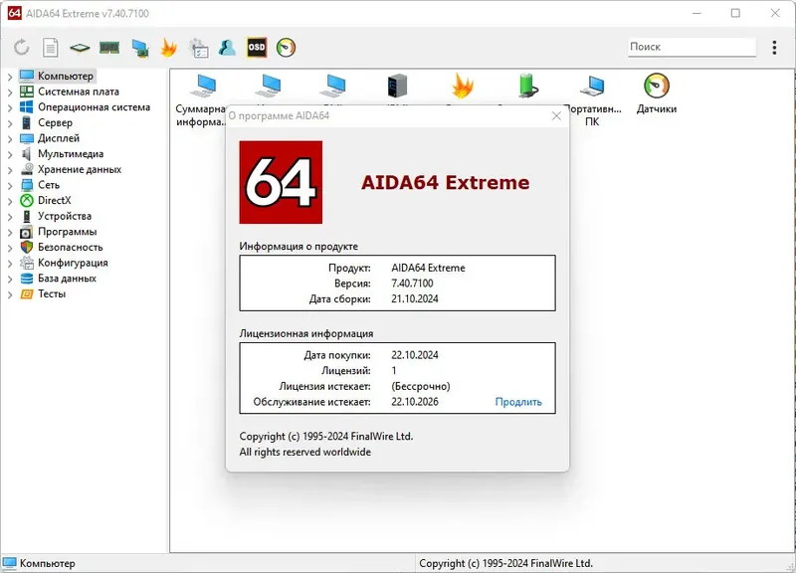Click the refresh arrow toolbar icon
Screen dimensions: 796x573
point(21,48)
